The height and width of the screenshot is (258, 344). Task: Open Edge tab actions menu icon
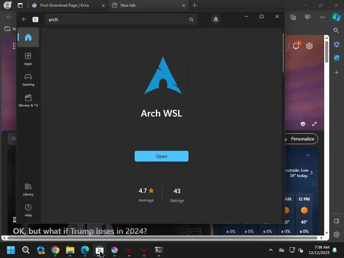point(20,5)
